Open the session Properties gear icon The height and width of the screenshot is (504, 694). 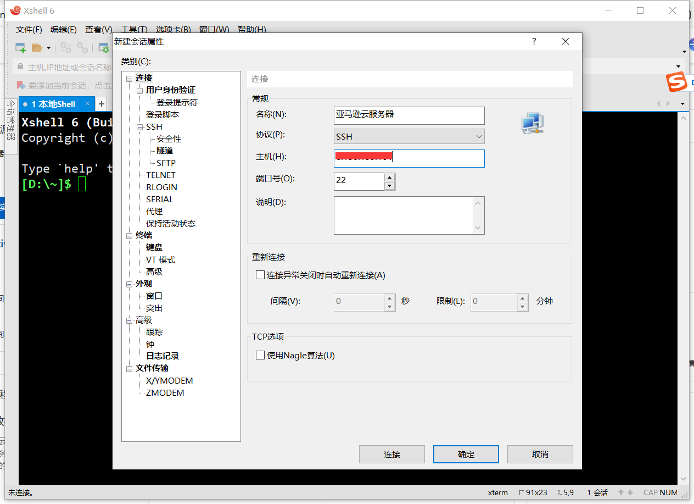point(103,48)
